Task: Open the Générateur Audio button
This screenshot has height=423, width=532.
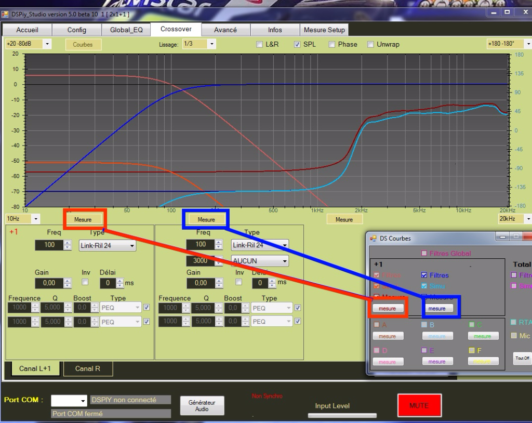Action: tap(202, 406)
